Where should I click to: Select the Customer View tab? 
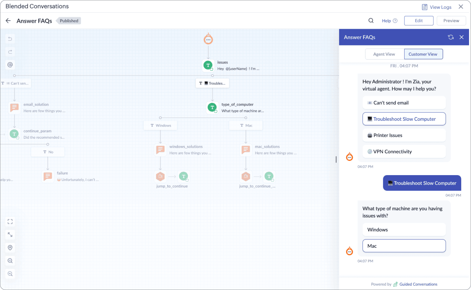(423, 54)
